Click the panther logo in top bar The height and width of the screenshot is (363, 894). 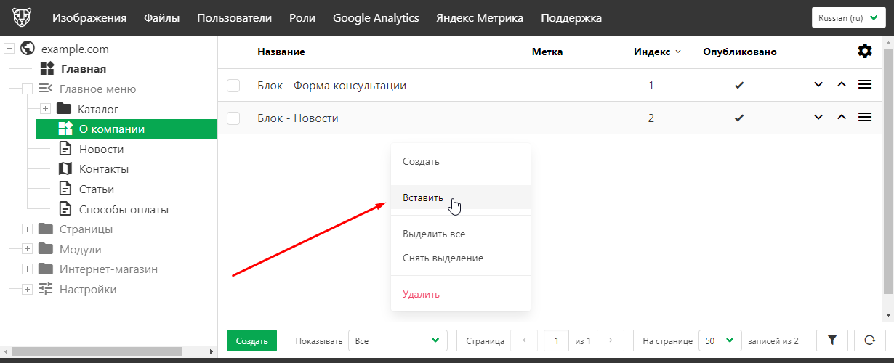pyautogui.click(x=23, y=17)
